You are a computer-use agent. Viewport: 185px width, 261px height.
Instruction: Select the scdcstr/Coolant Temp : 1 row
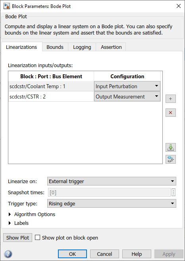[51, 86]
